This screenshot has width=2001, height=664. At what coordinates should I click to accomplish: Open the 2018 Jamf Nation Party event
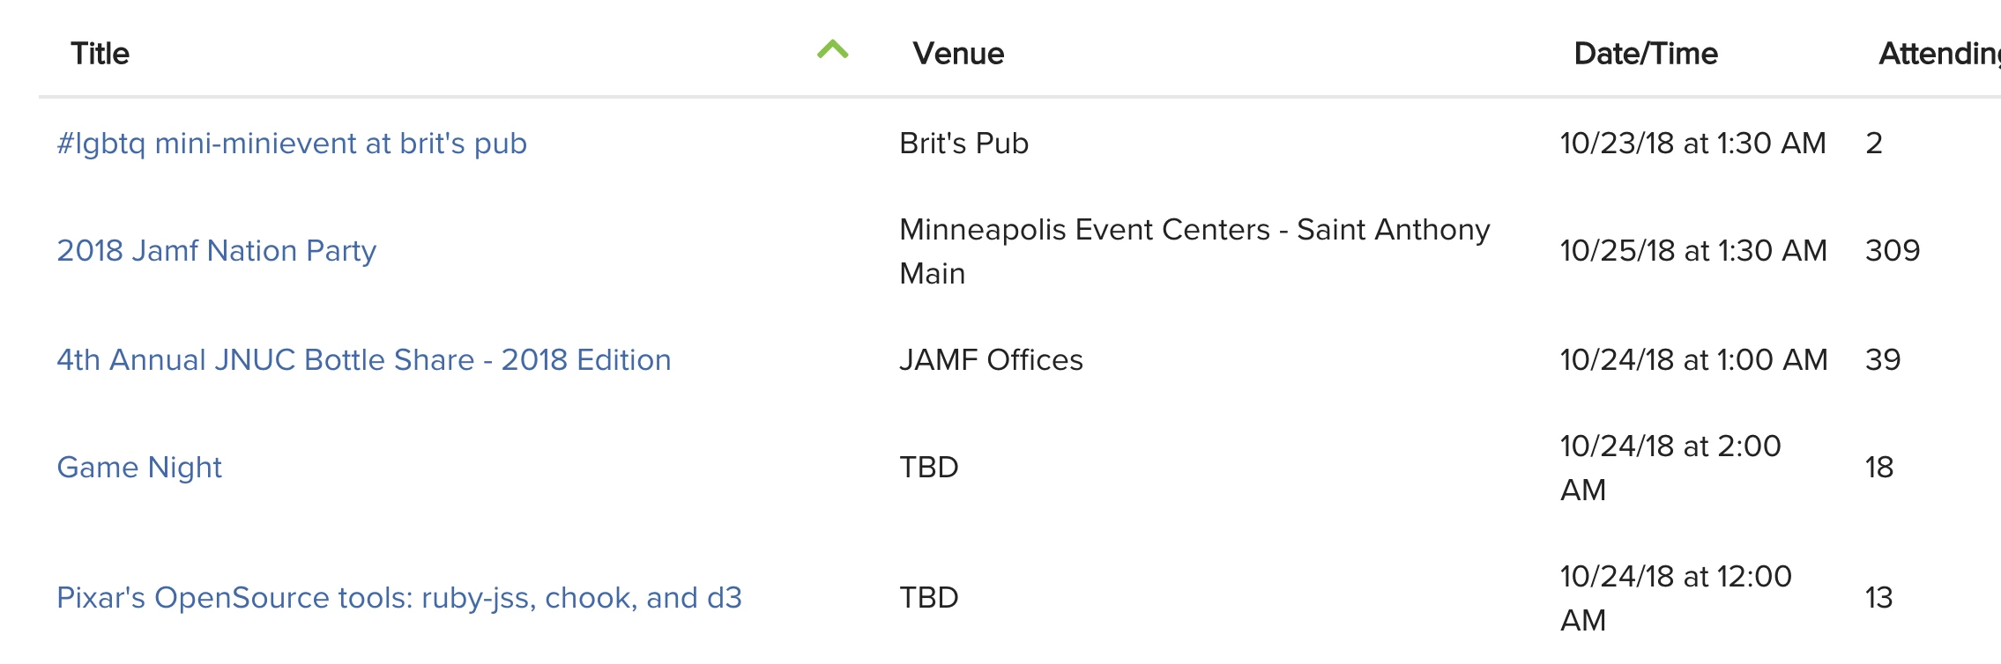(217, 251)
